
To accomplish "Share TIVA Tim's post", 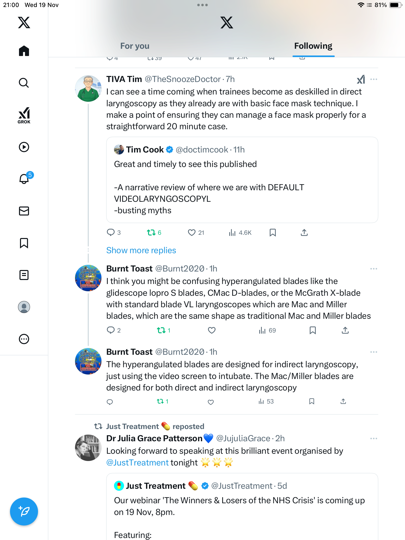I will (304, 233).
